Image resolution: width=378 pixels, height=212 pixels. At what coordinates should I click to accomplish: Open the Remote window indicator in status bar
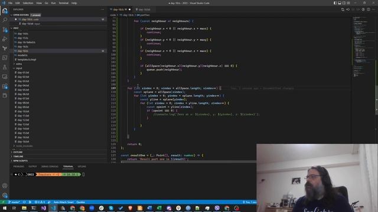(x=3, y=202)
